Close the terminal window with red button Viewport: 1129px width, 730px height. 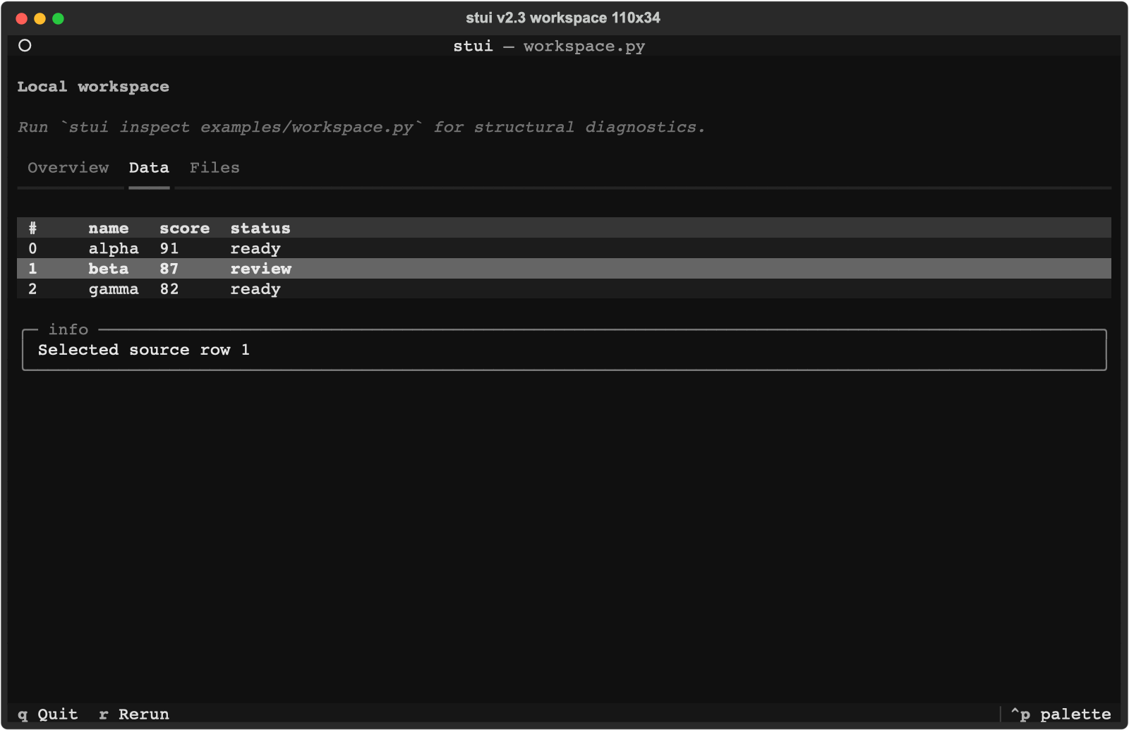pos(22,18)
